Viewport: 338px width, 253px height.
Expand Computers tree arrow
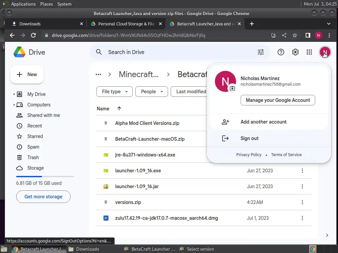coord(14,105)
